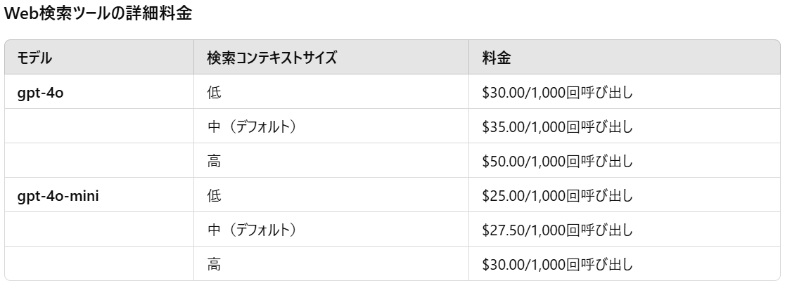Click the 'Web検索ツールの詳細料金' heading
This screenshot has width=785, height=288.
(98, 14)
